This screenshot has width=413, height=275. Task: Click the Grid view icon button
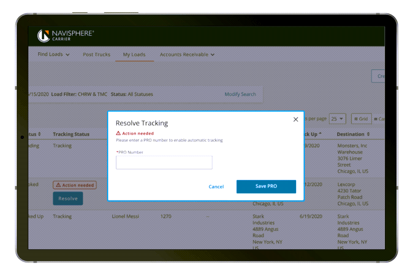(x=361, y=119)
